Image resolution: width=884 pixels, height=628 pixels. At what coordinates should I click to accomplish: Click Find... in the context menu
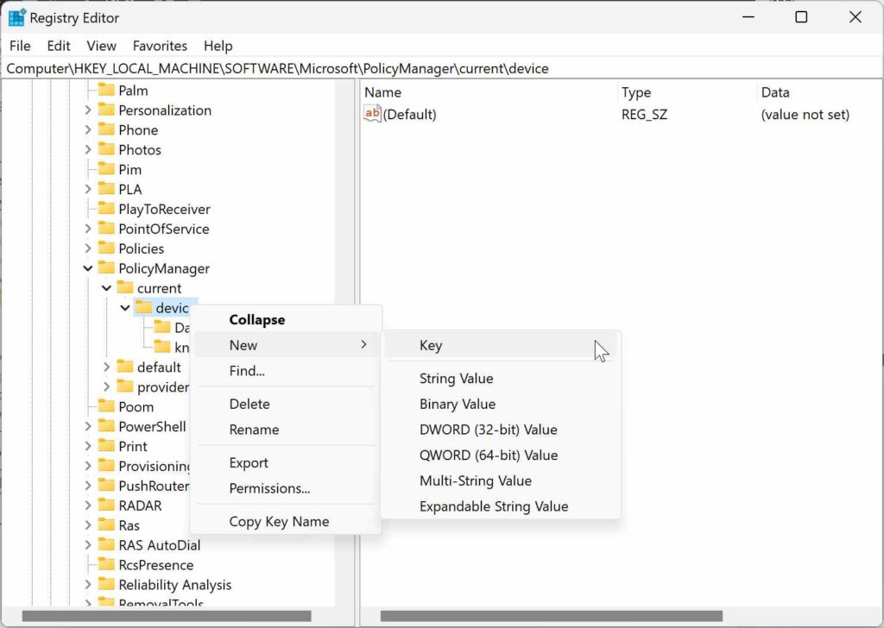click(x=286, y=371)
